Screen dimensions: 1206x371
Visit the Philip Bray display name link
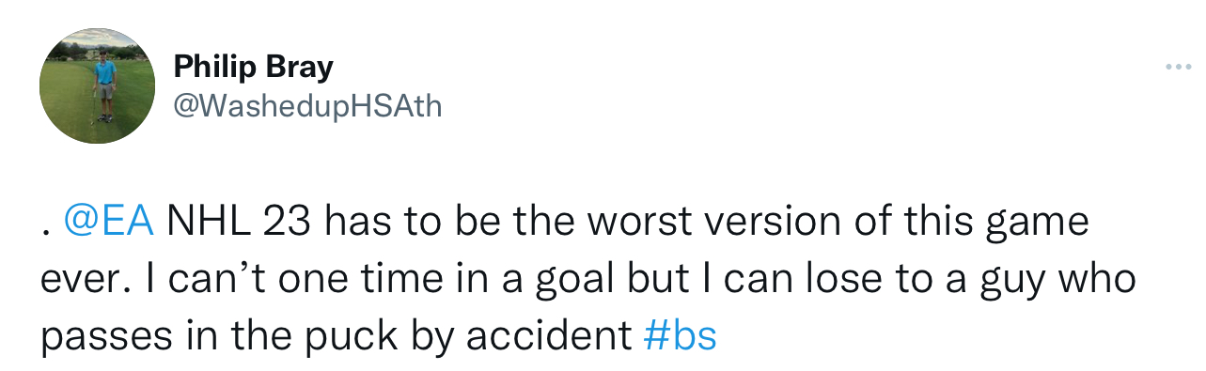click(253, 68)
